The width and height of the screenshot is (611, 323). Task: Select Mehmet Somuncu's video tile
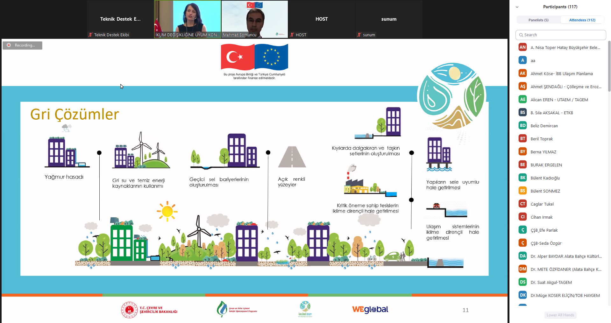255,19
